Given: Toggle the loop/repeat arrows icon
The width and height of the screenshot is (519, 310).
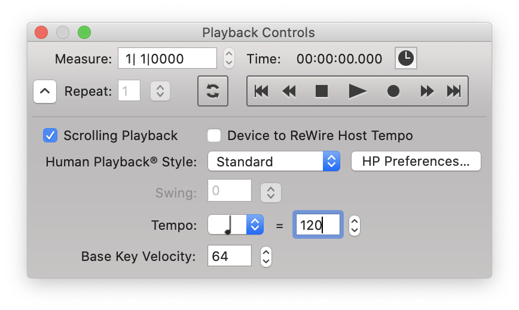Looking at the screenshot, I should point(213,91).
